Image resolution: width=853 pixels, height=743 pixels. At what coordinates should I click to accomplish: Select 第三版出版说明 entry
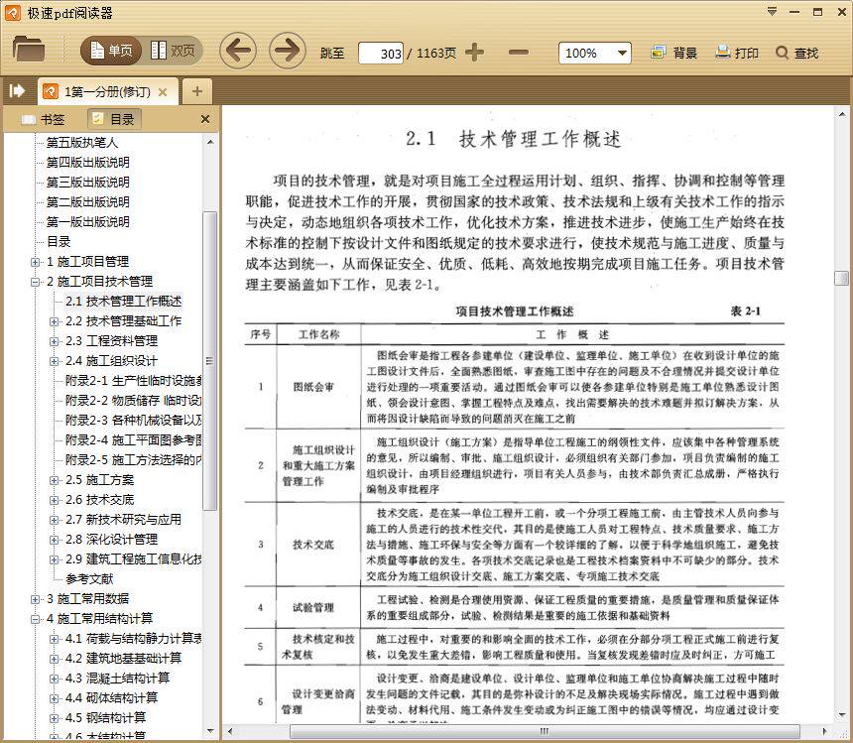87,183
